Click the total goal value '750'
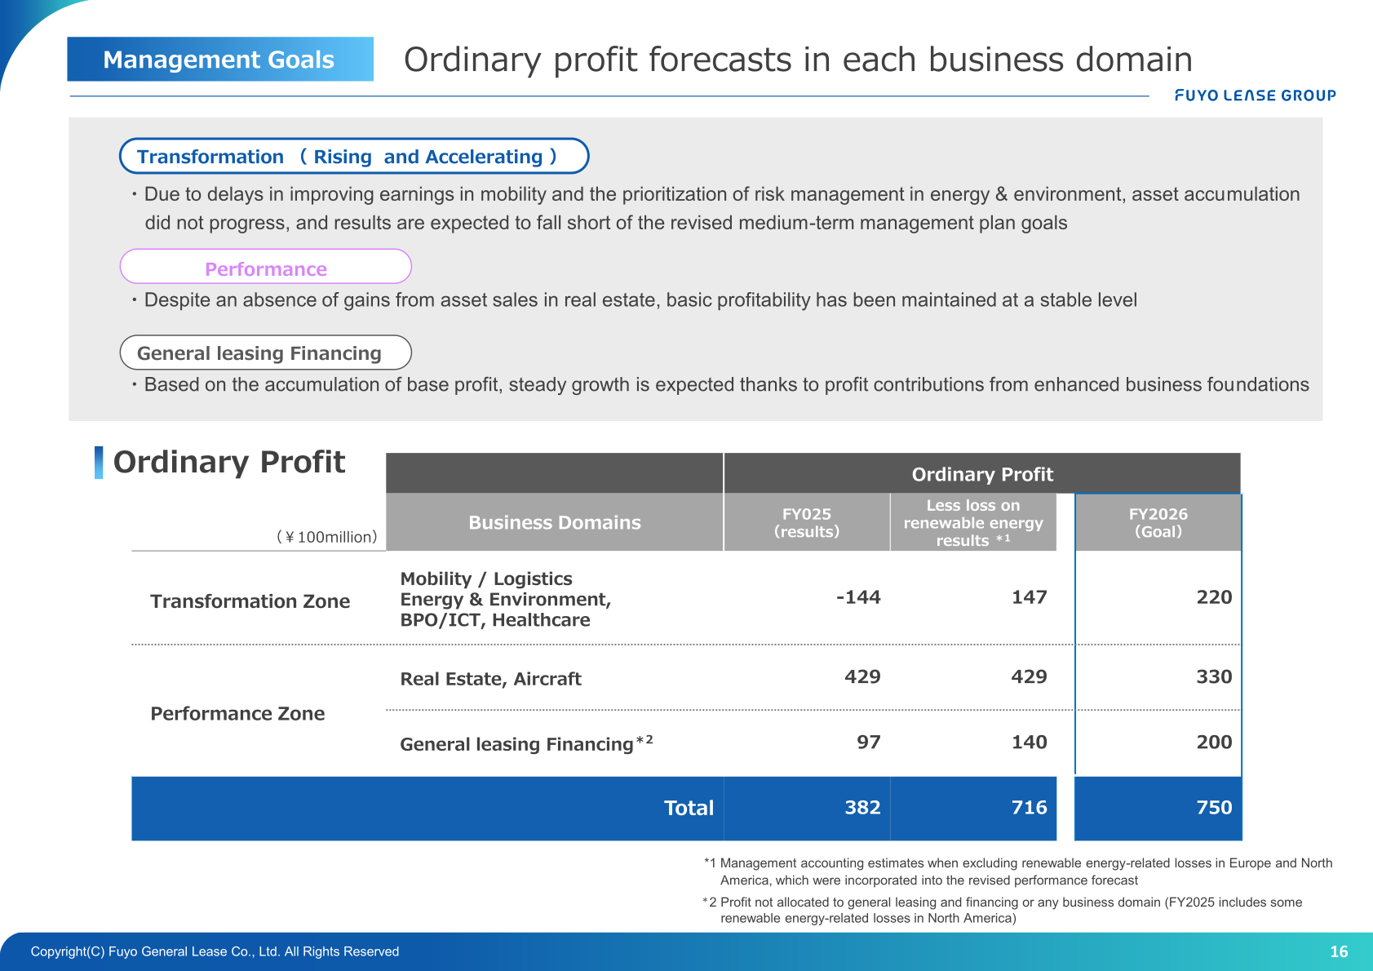The height and width of the screenshot is (971, 1373). point(1214,807)
